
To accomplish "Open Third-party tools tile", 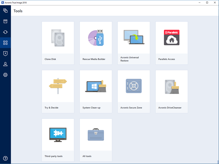I will coord(58,140).
